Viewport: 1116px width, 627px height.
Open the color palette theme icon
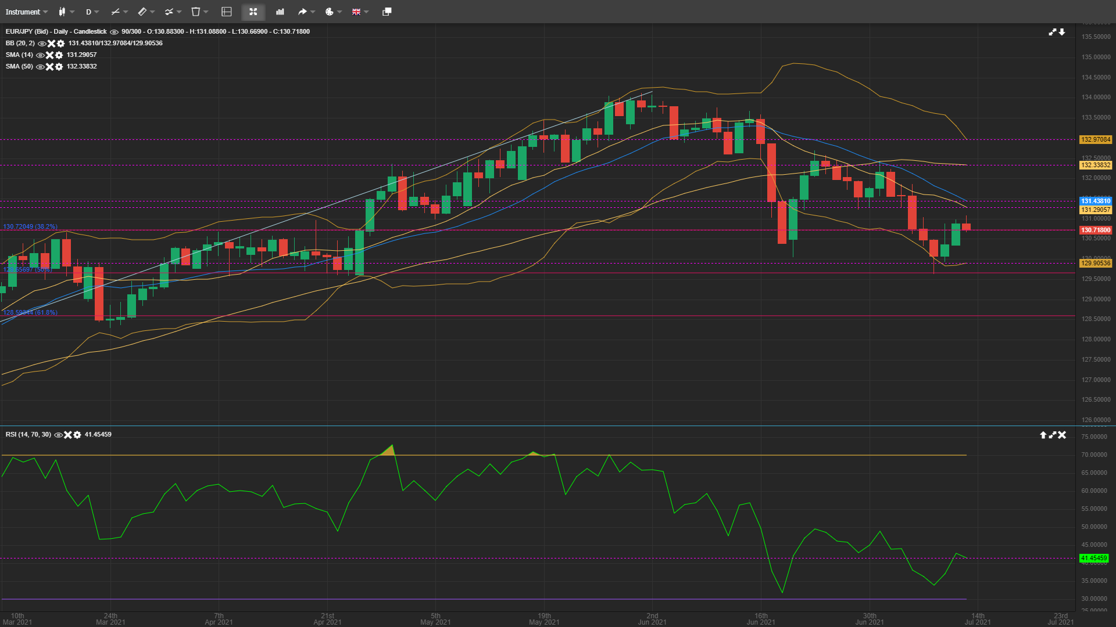pos(329,12)
